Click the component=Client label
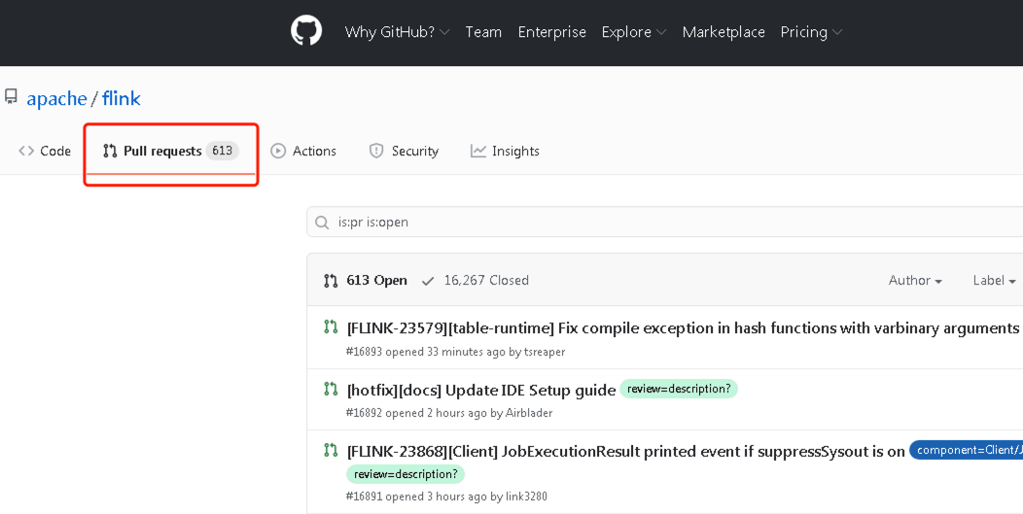Viewport: 1023px width, 514px height. [967, 450]
